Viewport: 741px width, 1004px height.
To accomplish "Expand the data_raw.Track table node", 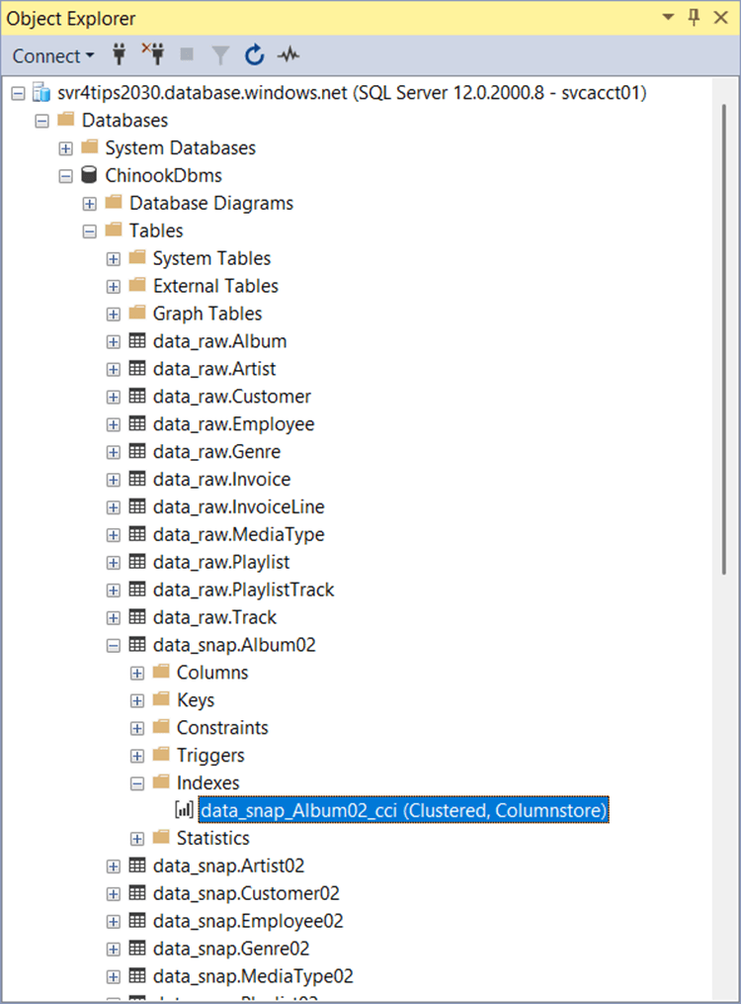I will [114, 617].
